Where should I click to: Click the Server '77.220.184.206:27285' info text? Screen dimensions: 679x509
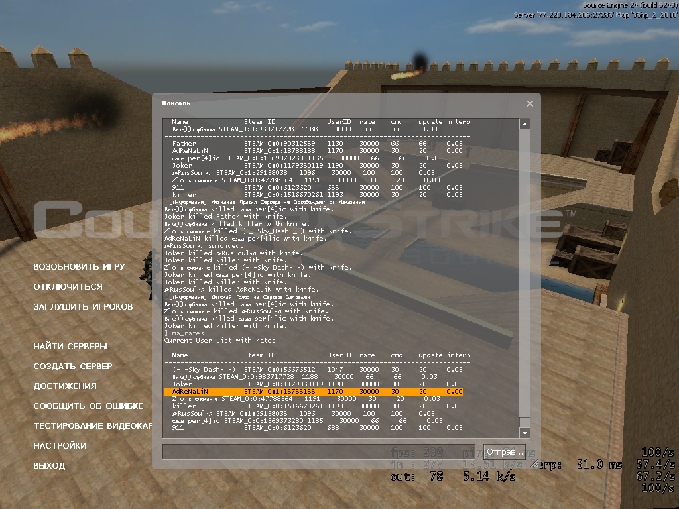[x=595, y=15]
